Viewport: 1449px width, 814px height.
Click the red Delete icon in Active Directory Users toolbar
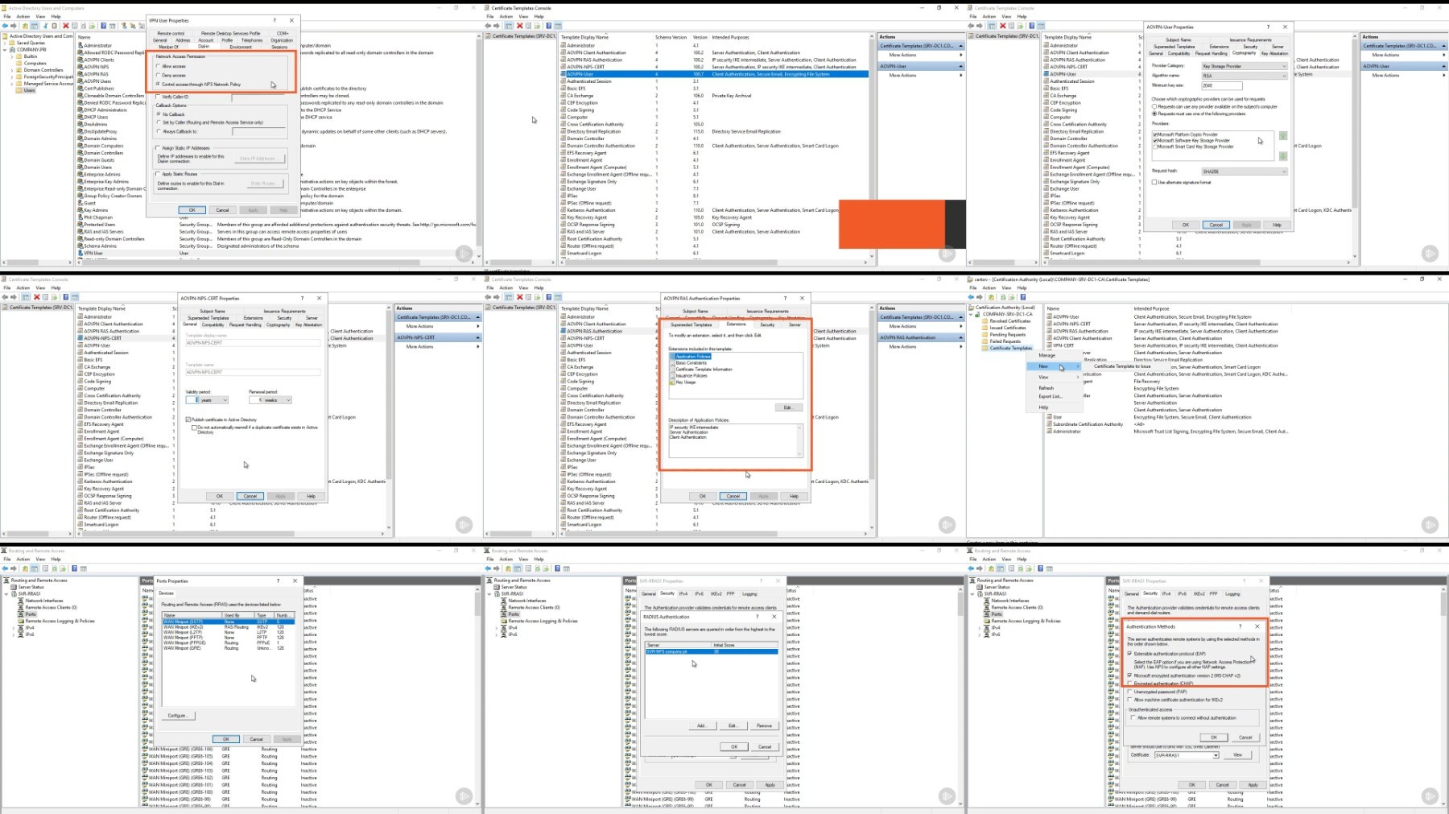[x=66, y=26]
